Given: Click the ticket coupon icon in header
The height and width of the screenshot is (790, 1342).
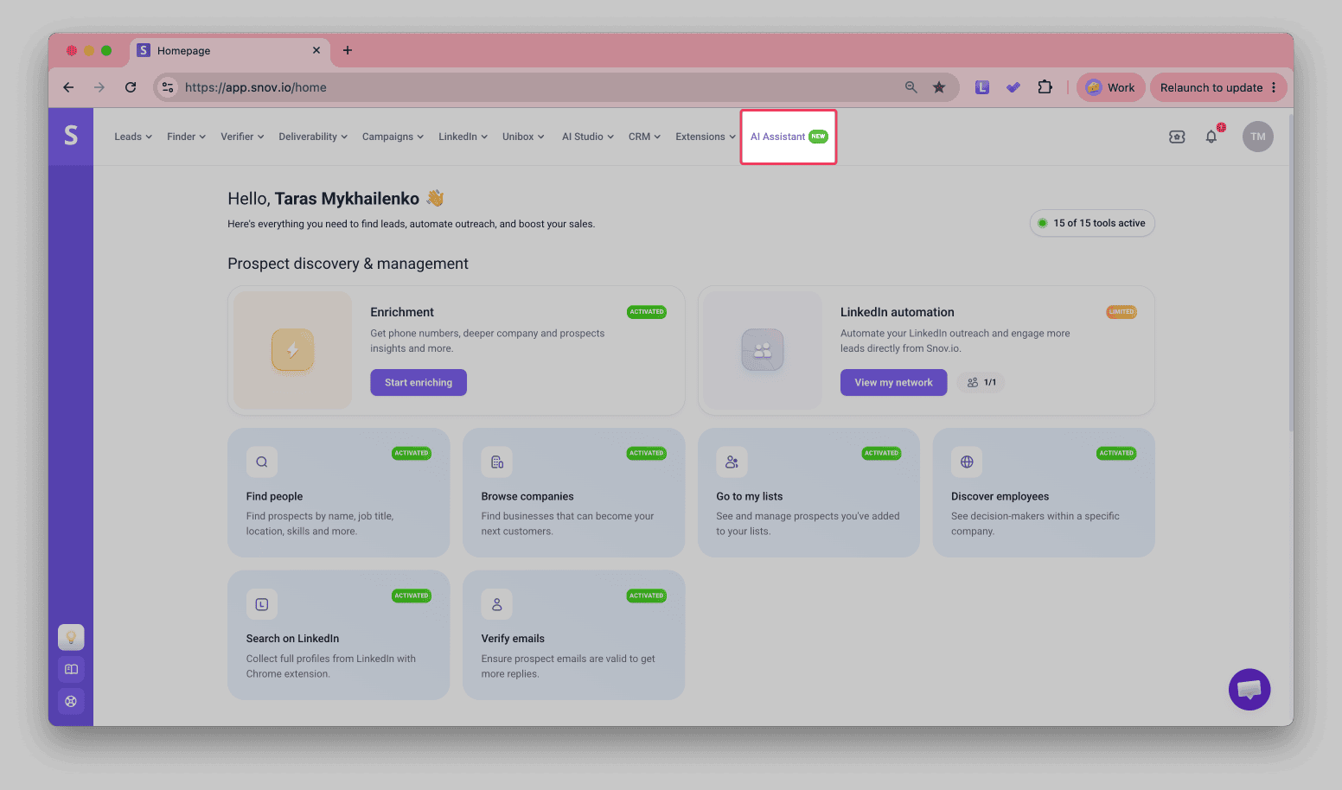Looking at the screenshot, I should click(x=1177, y=137).
